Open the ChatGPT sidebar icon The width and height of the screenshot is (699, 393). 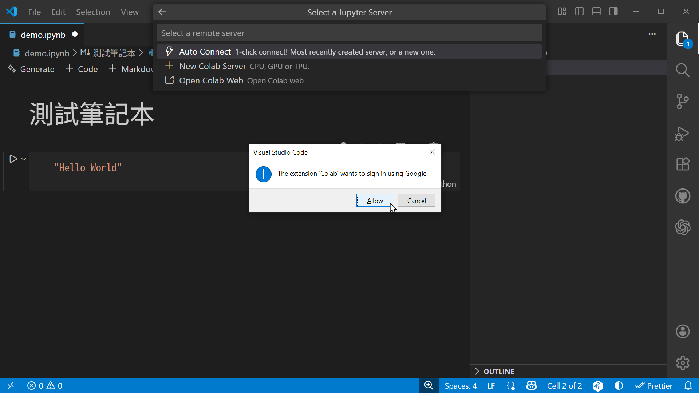(x=683, y=227)
